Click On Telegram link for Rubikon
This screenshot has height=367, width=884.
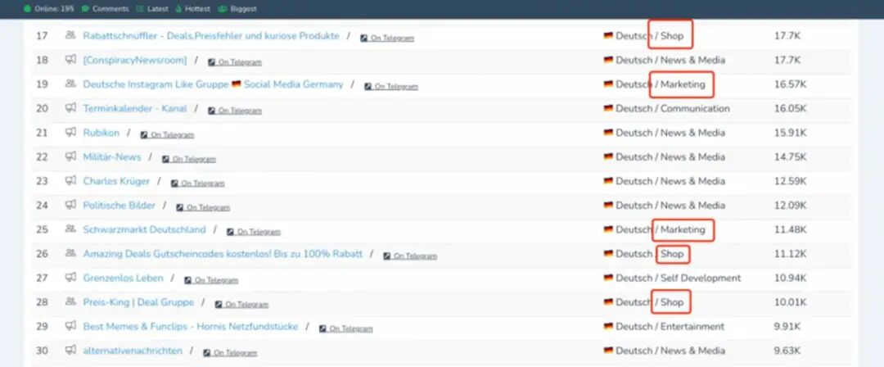point(167,135)
